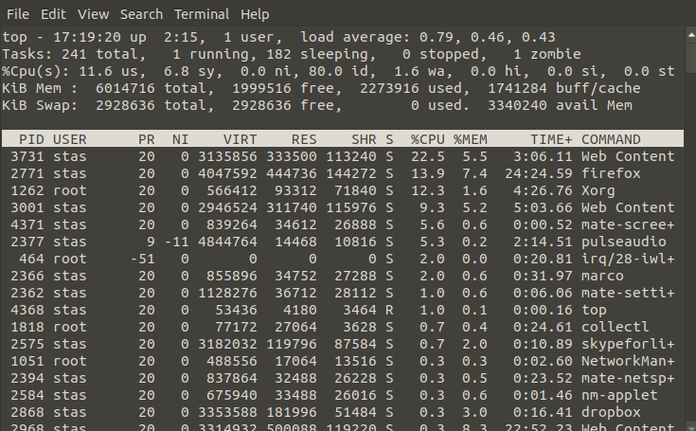Click the NetworkMan+ command name
Screen dimensions: 696x431
tap(628, 361)
